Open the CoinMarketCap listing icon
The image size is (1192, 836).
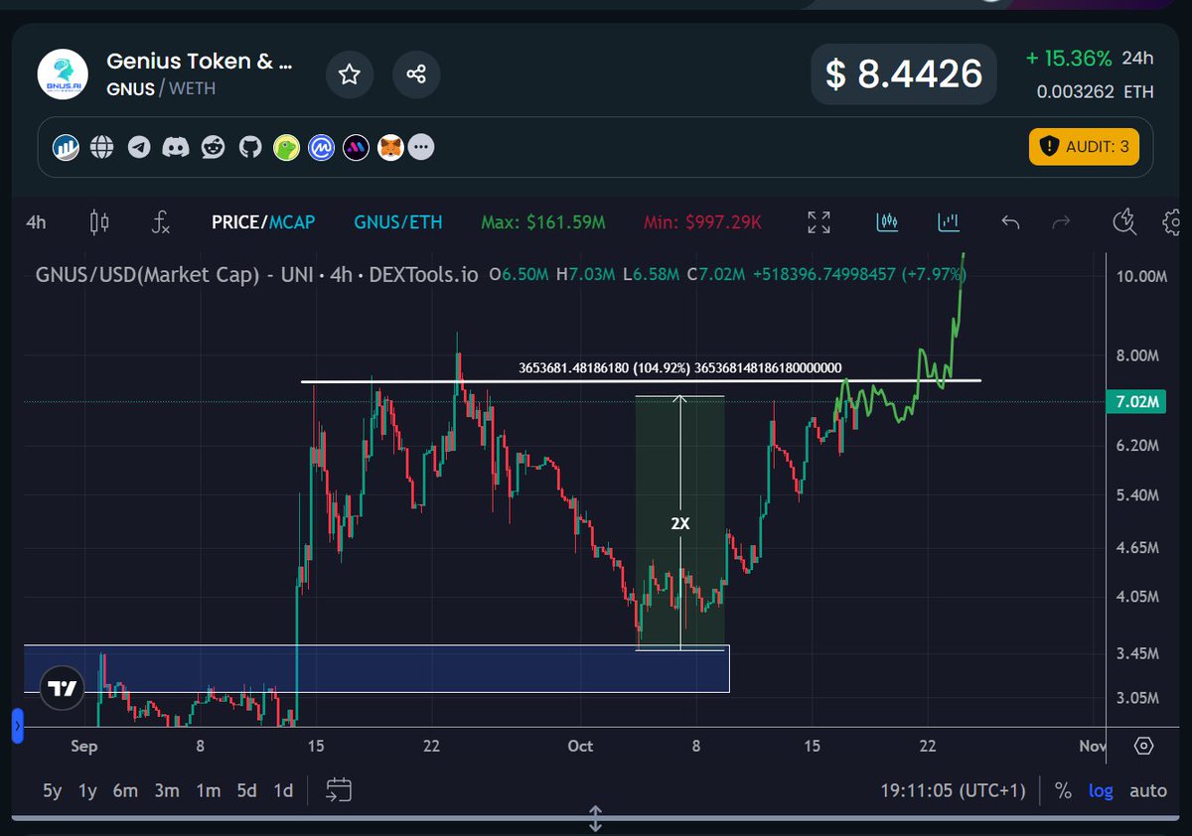(323, 147)
